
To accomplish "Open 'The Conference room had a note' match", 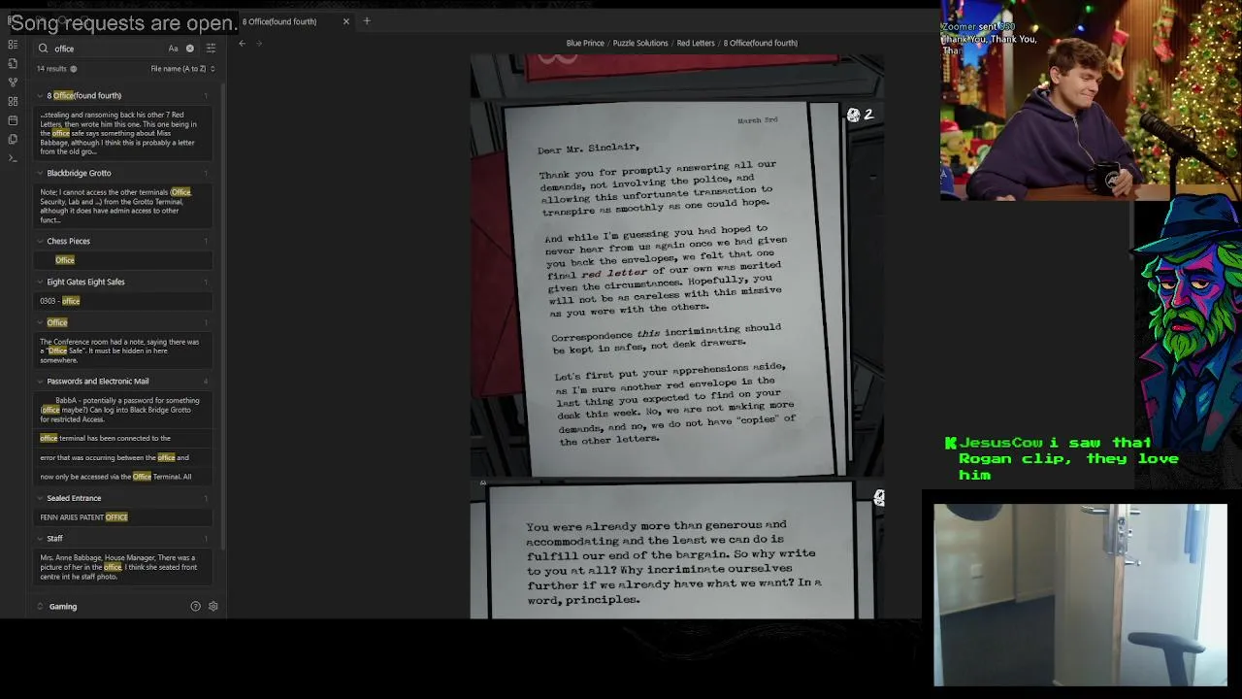I will (124, 350).
